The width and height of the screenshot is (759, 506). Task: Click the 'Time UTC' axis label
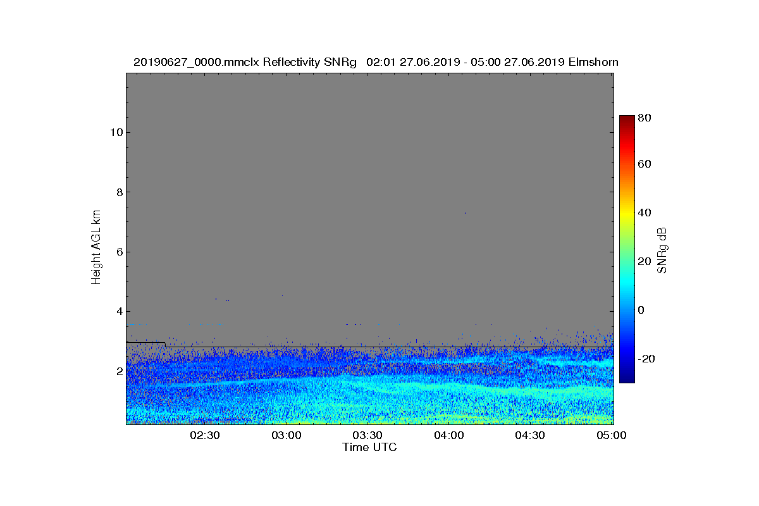click(370, 447)
